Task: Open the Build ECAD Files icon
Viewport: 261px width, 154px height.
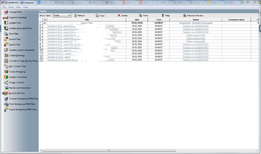Action: 5,93
